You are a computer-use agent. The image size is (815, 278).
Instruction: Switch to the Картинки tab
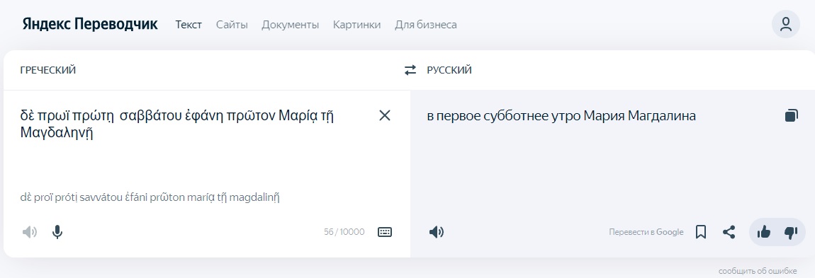click(x=356, y=24)
